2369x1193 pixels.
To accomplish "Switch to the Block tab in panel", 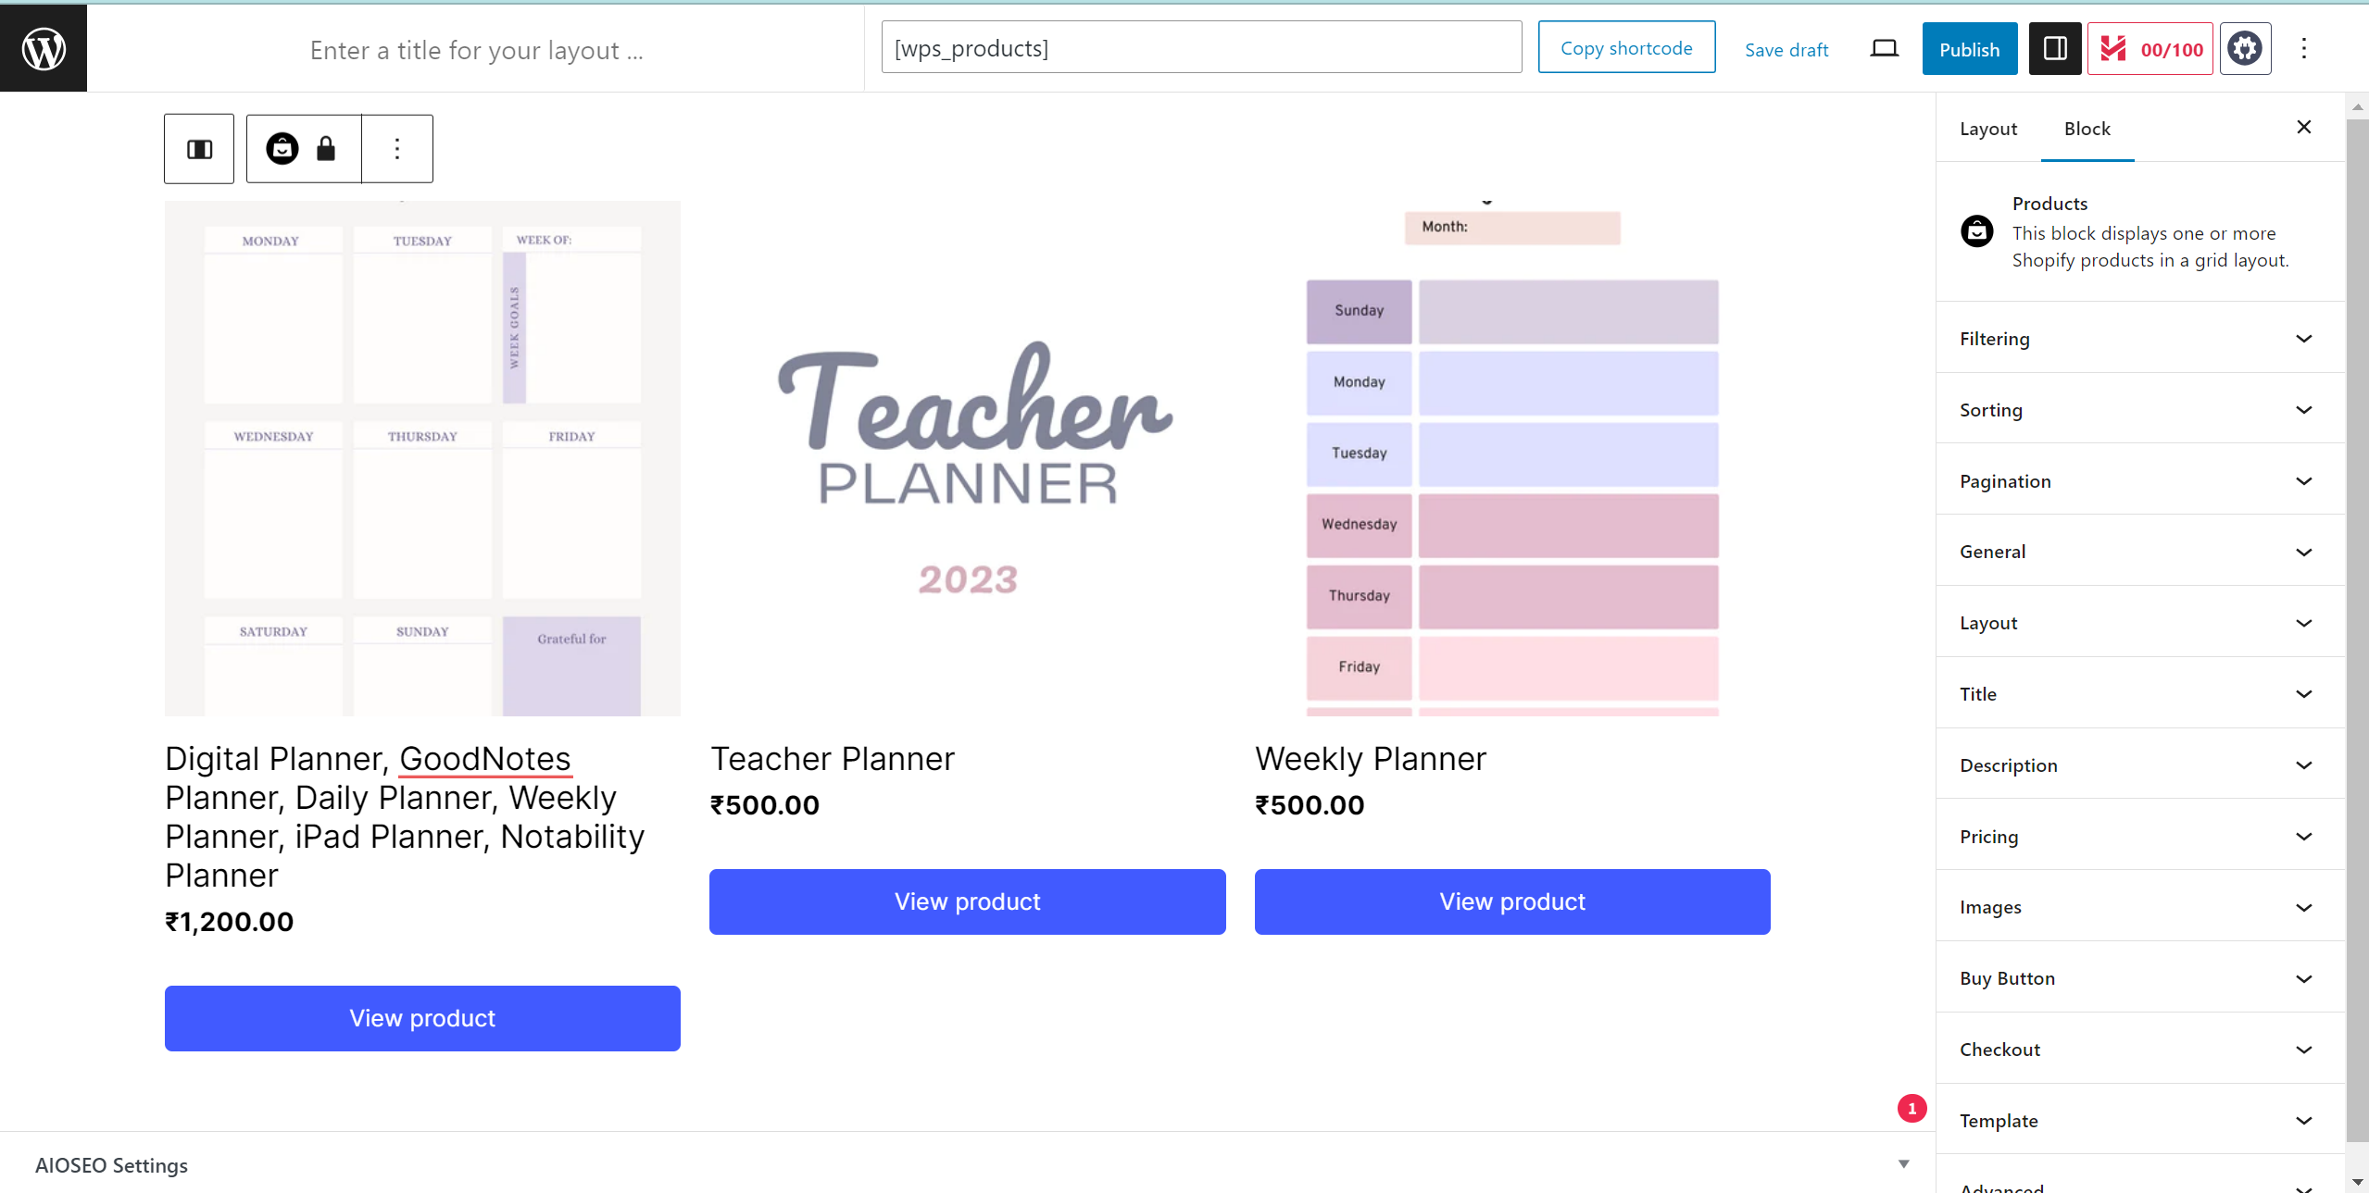I will (2086, 128).
